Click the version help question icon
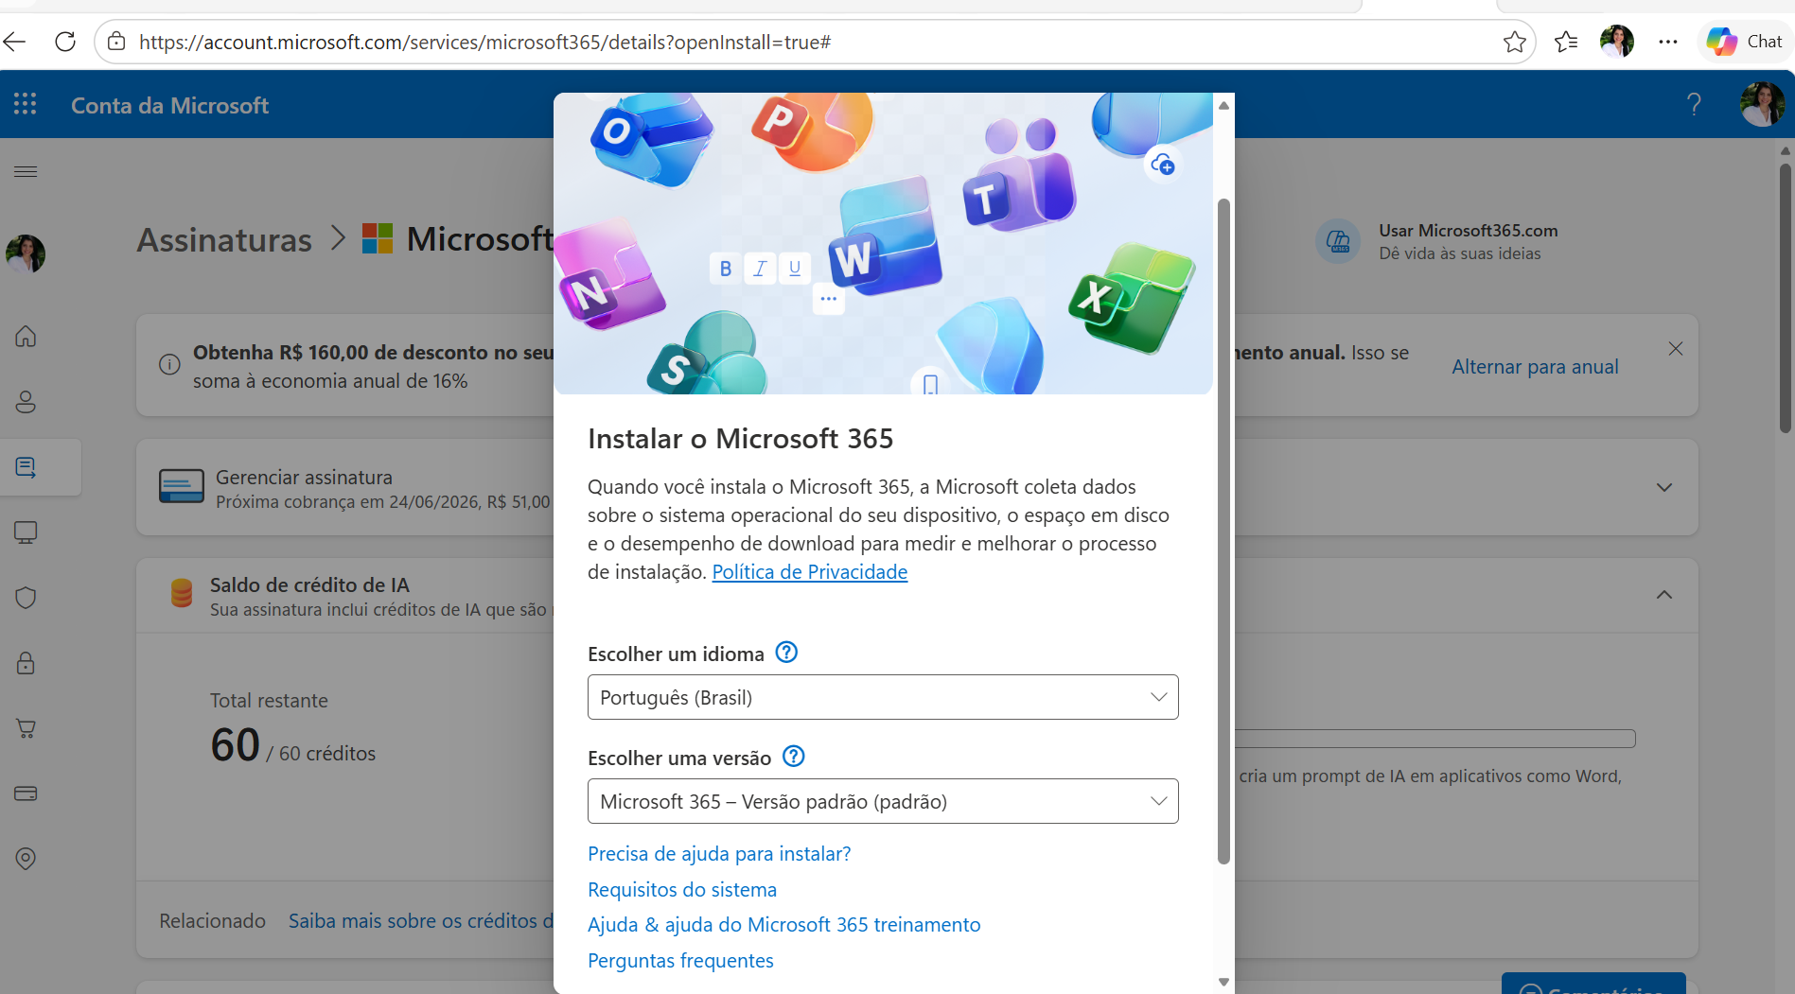The height and width of the screenshot is (994, 1795). click(794, 757)
